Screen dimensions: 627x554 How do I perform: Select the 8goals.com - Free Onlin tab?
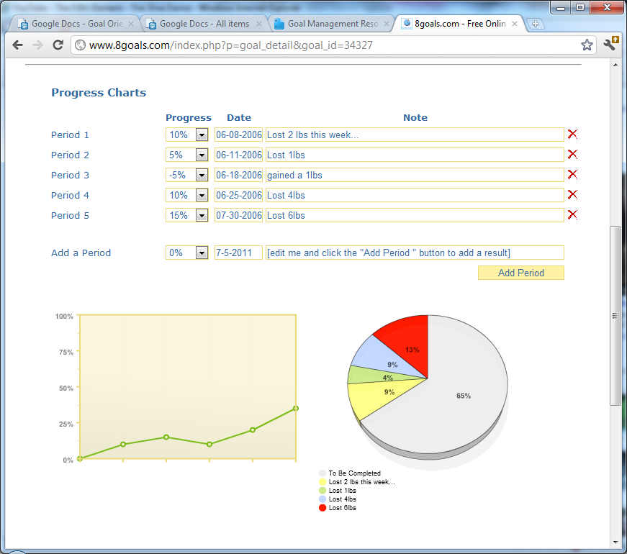pyautogui.click(x=460, y=24)
